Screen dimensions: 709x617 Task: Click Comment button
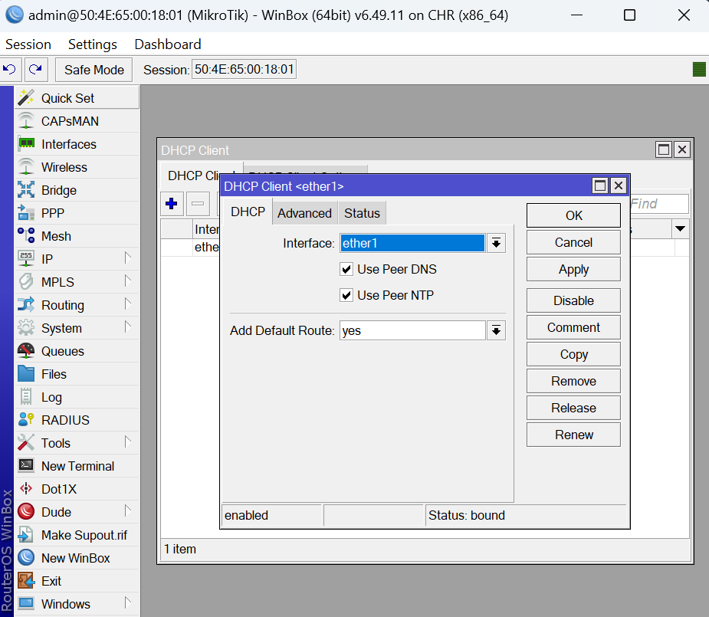click(x=573, y=327)
